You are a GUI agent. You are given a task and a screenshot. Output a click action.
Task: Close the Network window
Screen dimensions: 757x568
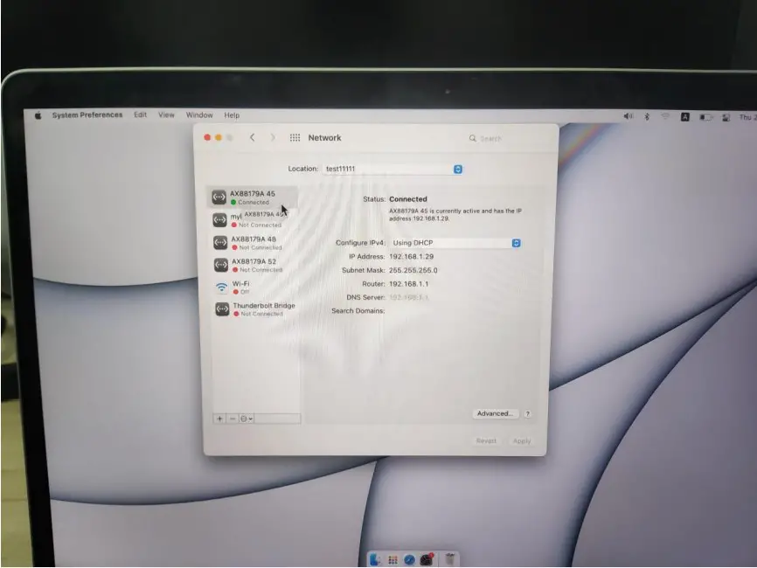click(207, 137)
